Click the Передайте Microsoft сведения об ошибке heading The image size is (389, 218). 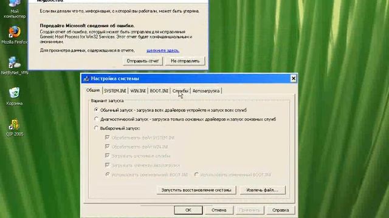(x=88, y=25)
